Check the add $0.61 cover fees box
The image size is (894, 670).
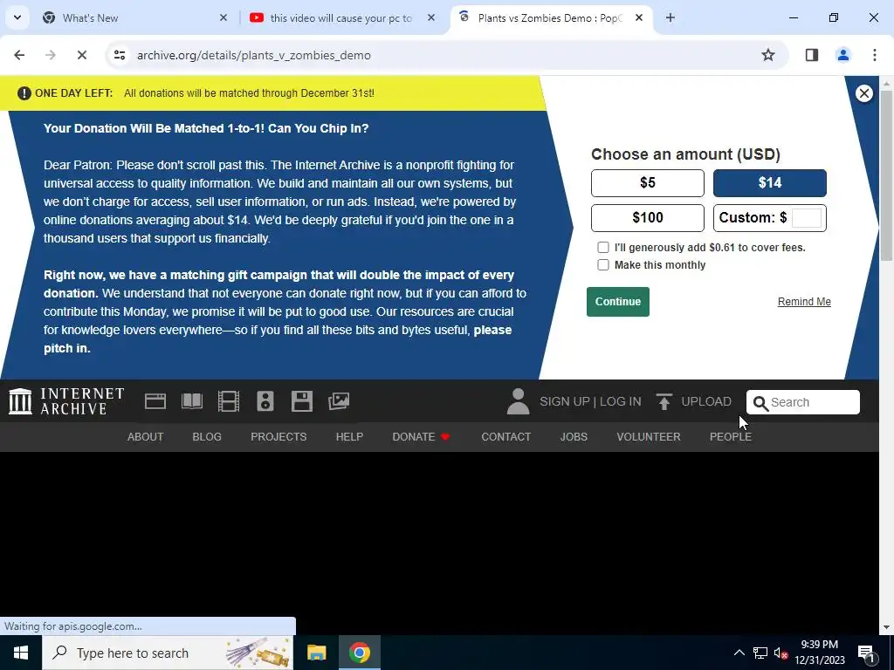pos(602,247)
